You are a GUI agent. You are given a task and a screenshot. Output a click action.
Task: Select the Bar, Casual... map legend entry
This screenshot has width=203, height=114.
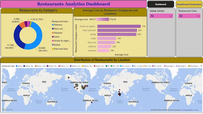126,66
